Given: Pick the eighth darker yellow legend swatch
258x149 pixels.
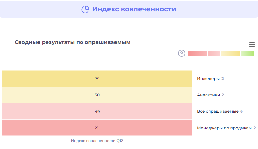Looking at the screenshot, I should [x=237, y=54].
